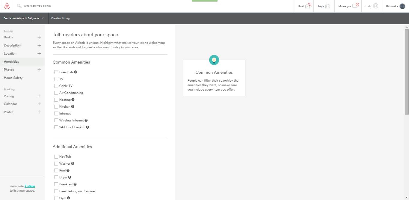Open Trips suitcase icon
The image size is (409, 200).
coord(327,6)
